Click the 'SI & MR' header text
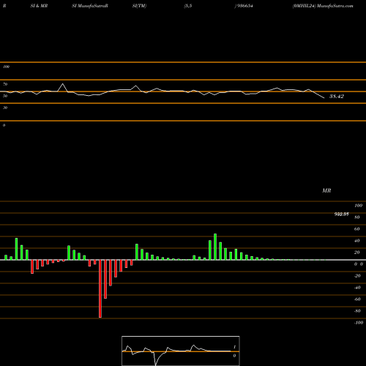 [39, 6]
